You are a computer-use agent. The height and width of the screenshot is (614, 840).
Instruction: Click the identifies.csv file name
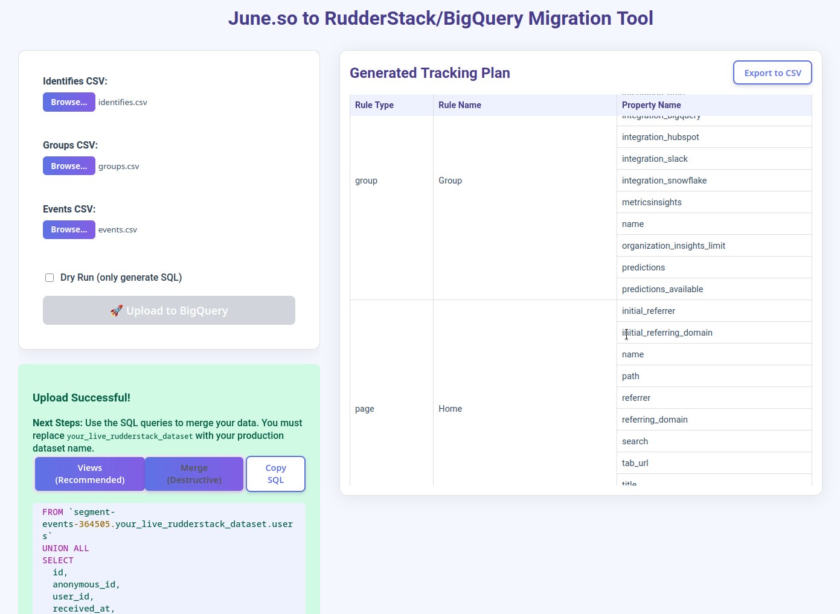pyautogui.click(x=123, y=102)
